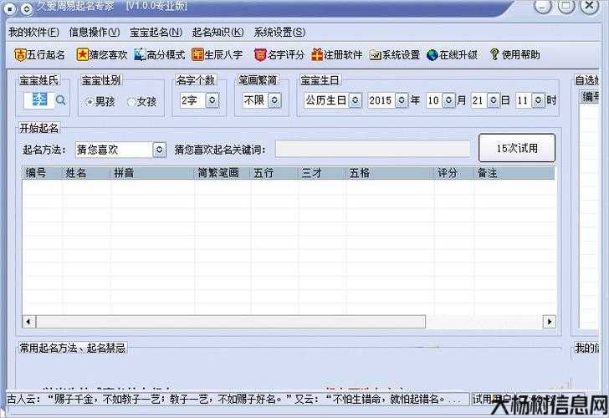Click the 猜您喜欢起名关键词 keyword field

[x=373, y=149]
